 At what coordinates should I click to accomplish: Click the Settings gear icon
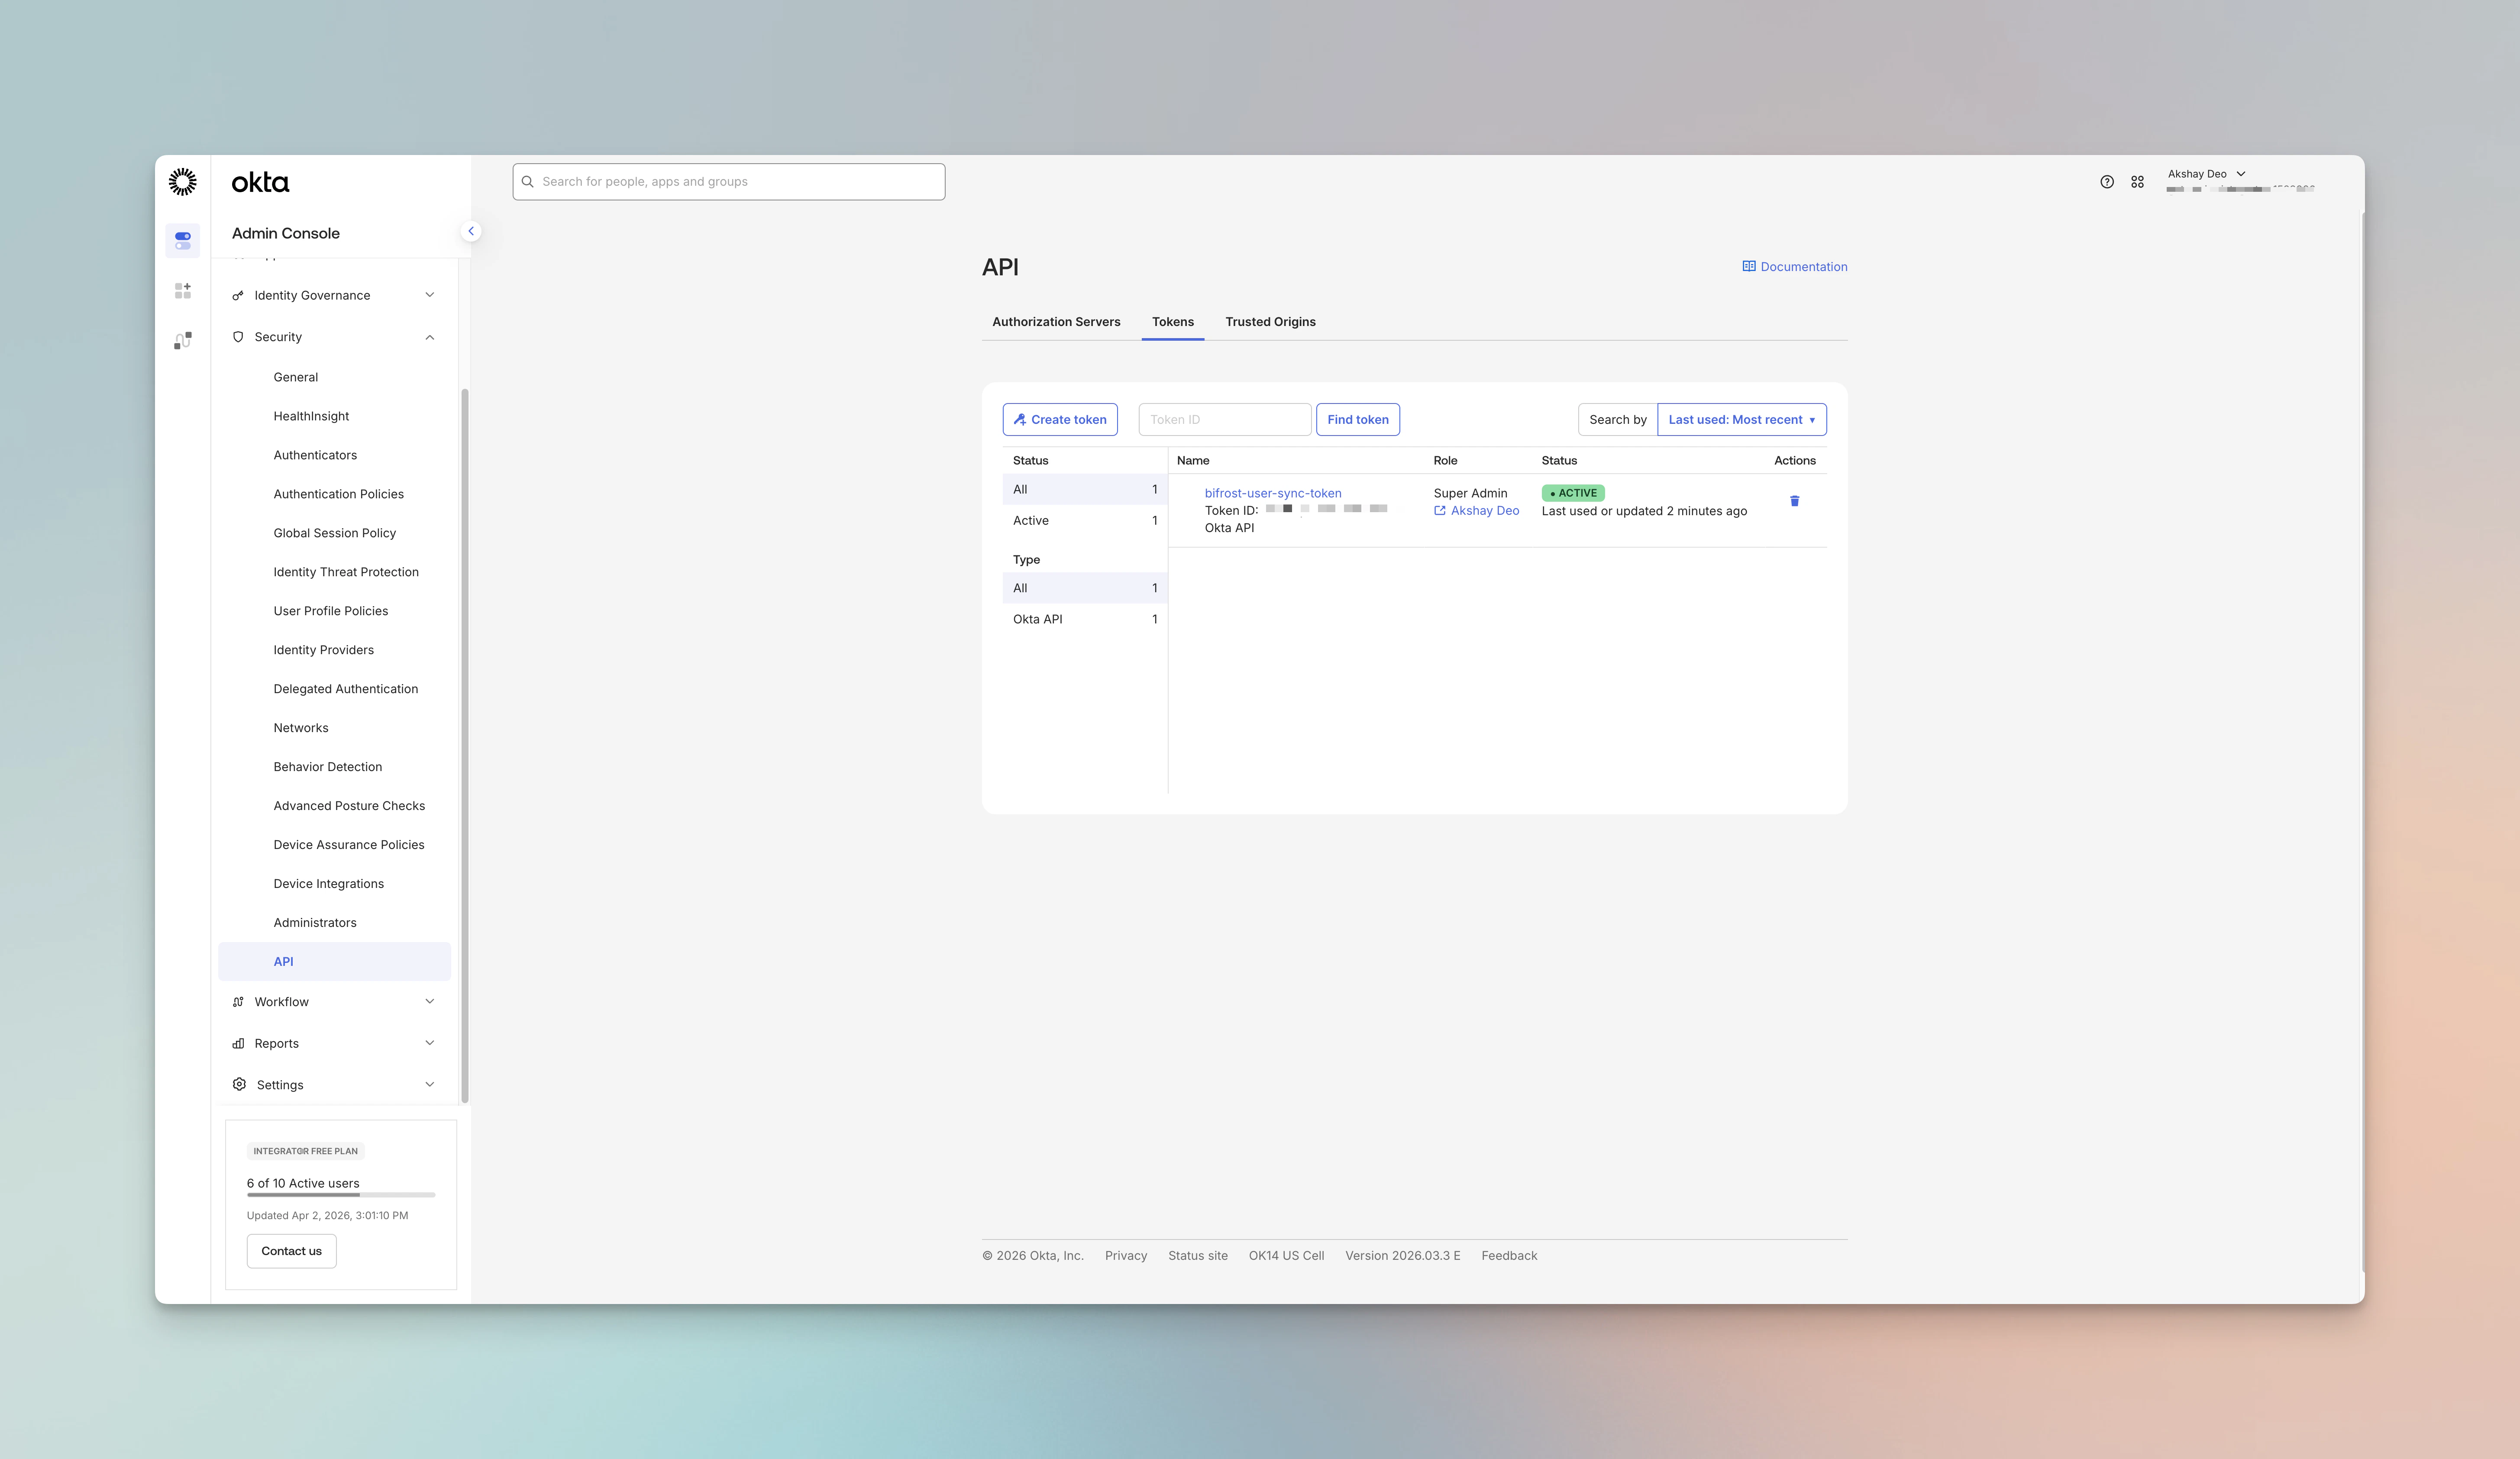239,1084
